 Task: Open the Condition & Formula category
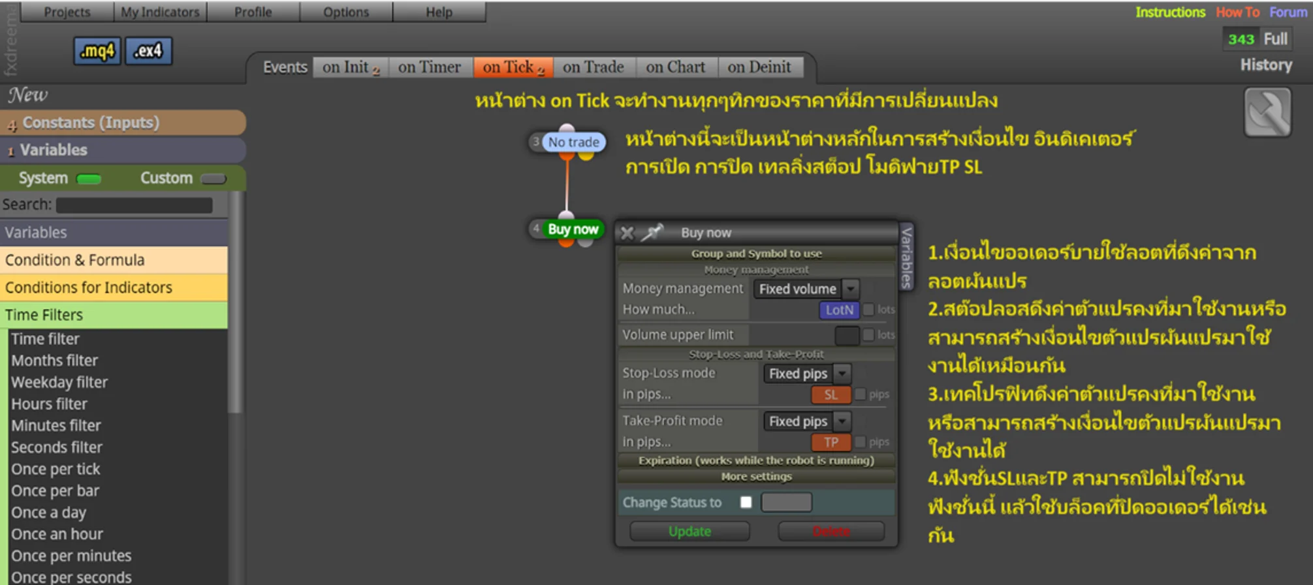coord(114,260)
